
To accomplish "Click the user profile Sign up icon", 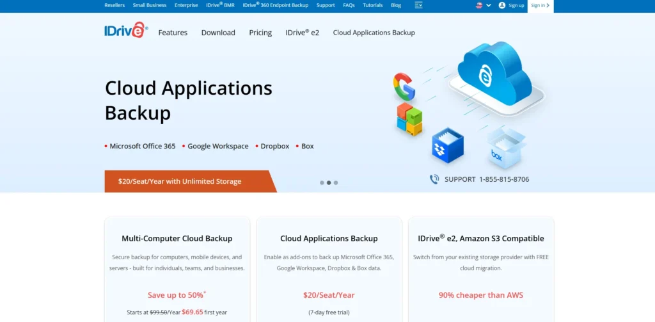I will point(502,5).
